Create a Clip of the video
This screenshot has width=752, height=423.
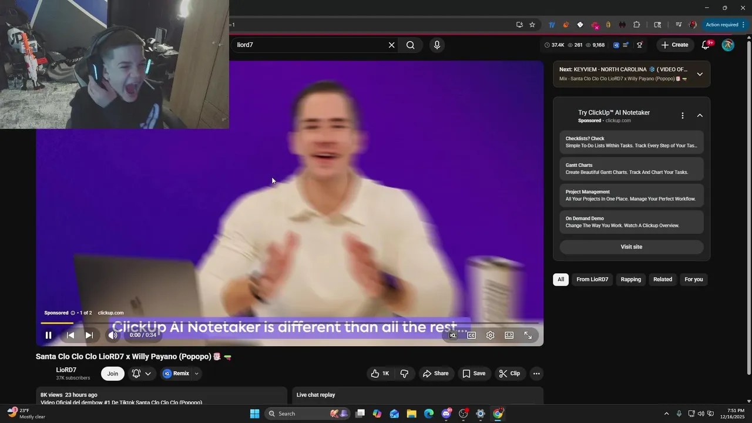click(x=509, y=374)
